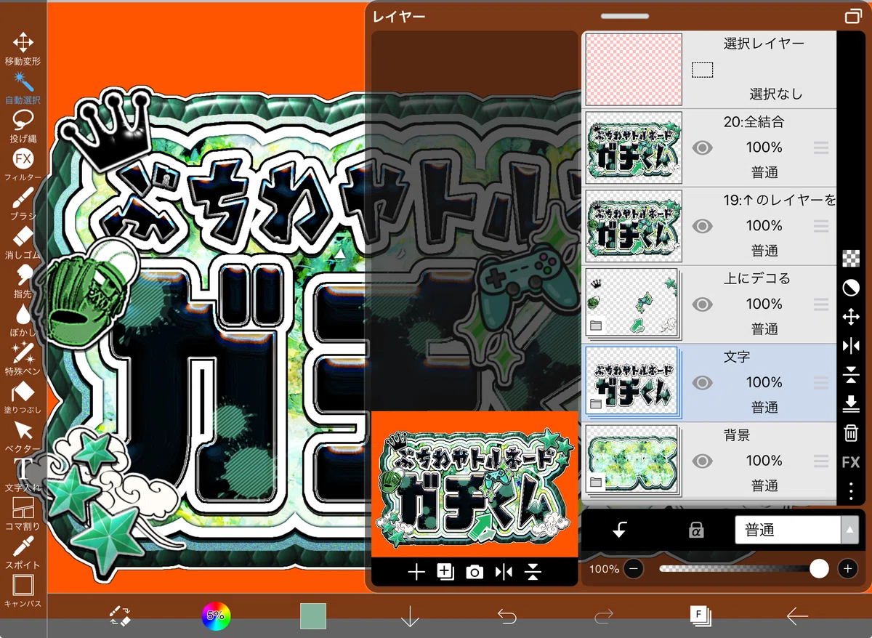Viewport: 872px width, 638px height.
Task: Open the three-dot layer menu
Action: coord(851,491)
